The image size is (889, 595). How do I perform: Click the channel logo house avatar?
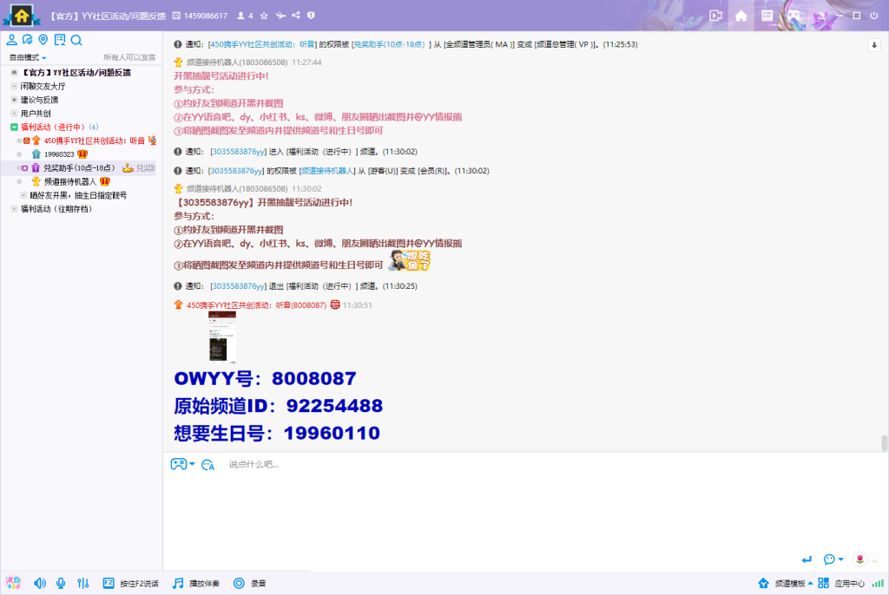[x=22, y=16]
